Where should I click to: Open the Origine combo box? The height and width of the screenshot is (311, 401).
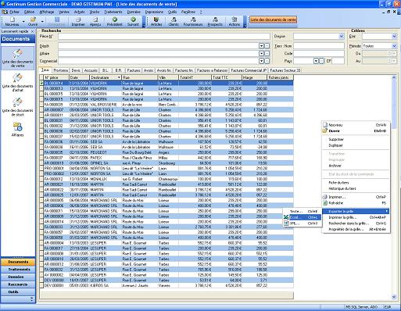(319, 37)
